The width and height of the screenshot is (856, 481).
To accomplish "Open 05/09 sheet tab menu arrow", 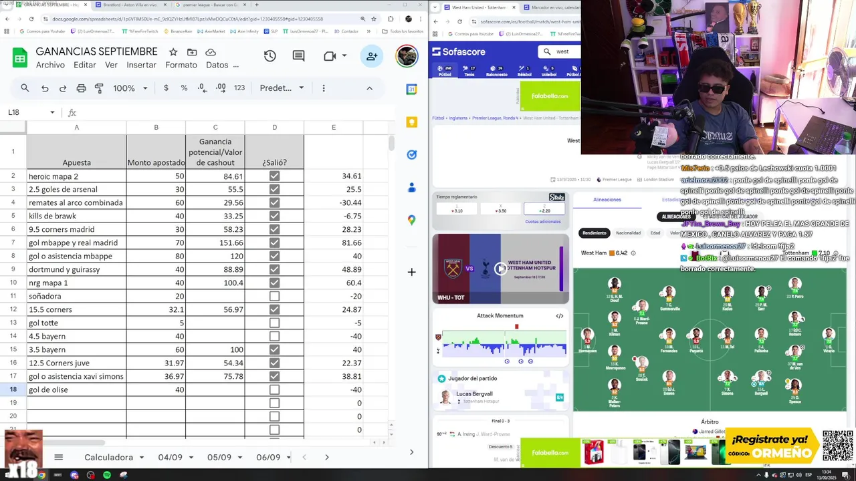I will click(x=239, y=458).
